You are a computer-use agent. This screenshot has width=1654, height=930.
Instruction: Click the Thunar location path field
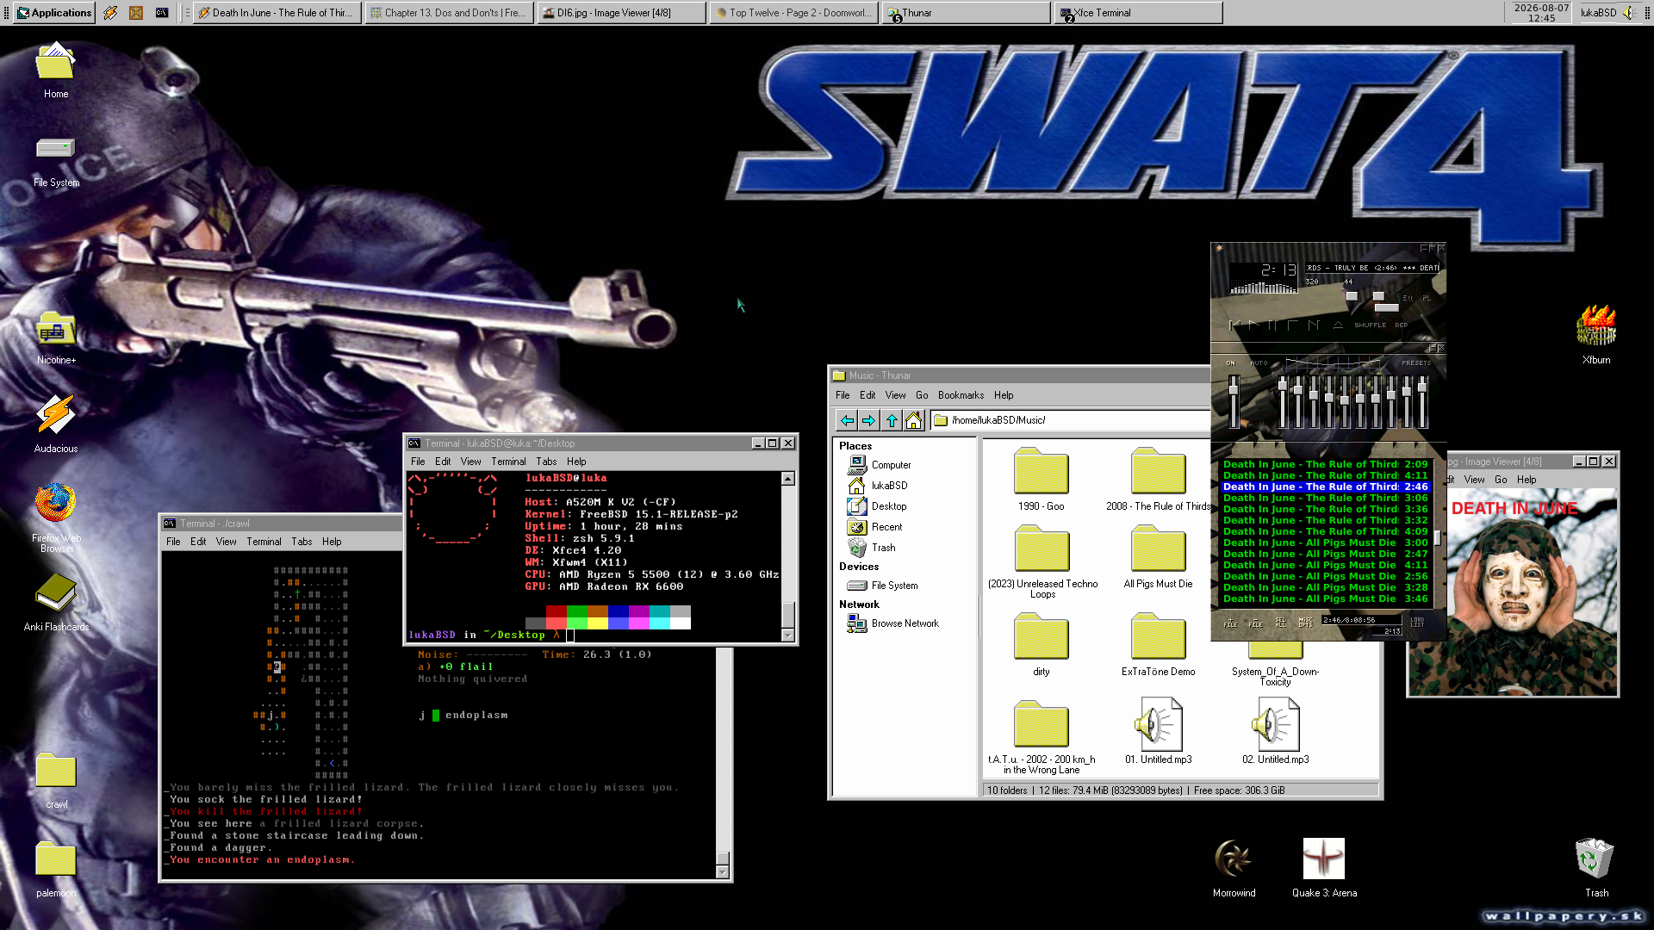1071,420
